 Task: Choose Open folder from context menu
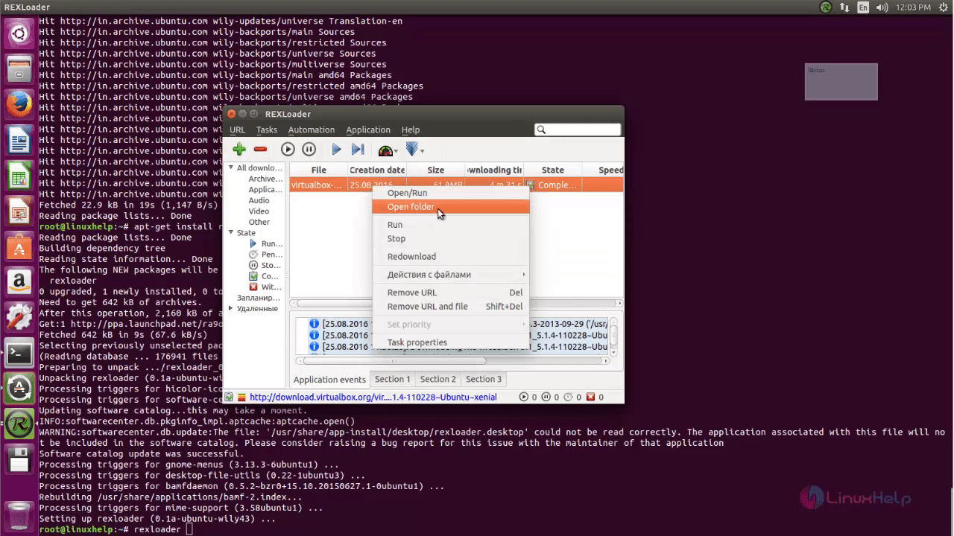[451, 207]
